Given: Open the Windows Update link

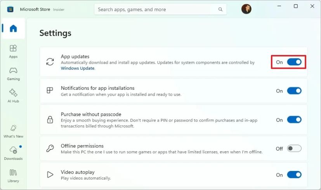Looking at the screenshot, I should (x=78, y=68).
